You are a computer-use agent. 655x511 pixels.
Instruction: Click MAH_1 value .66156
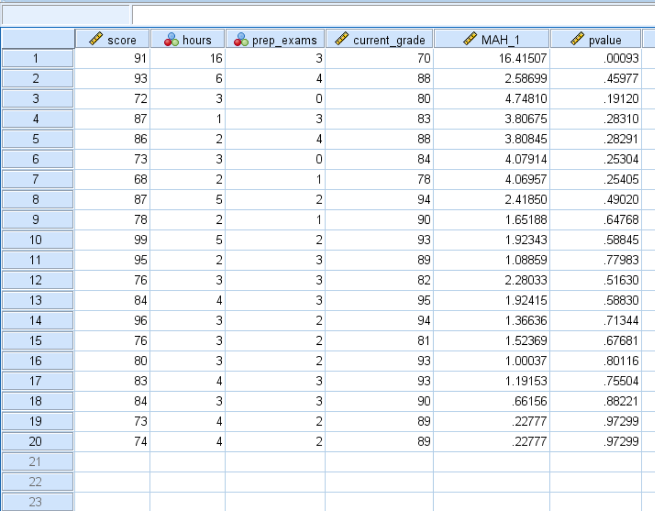(492, 401)
